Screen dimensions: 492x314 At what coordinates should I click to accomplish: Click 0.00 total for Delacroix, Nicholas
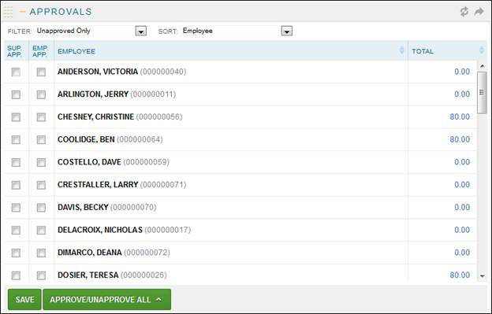coord(462,230)
